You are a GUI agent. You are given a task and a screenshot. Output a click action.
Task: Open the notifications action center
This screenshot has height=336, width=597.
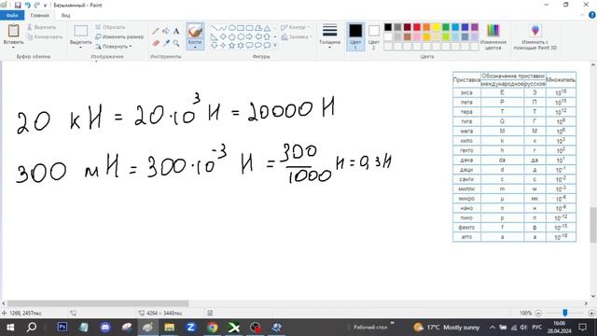582,328
